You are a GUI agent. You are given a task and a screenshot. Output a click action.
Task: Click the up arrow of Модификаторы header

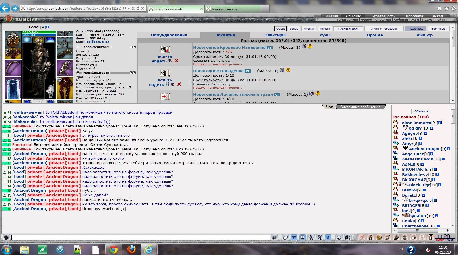click(x=131, y=73)
